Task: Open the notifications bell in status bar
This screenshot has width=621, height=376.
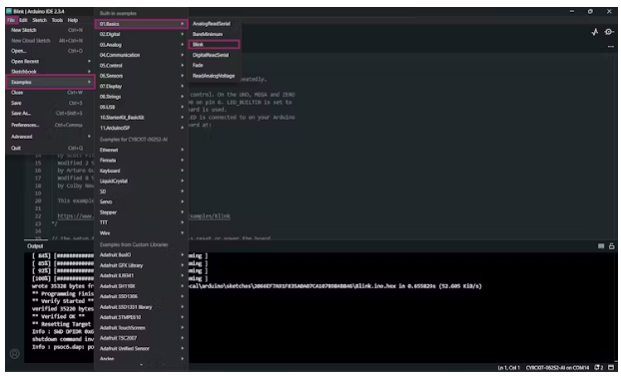Action: [x=599, y=368]
